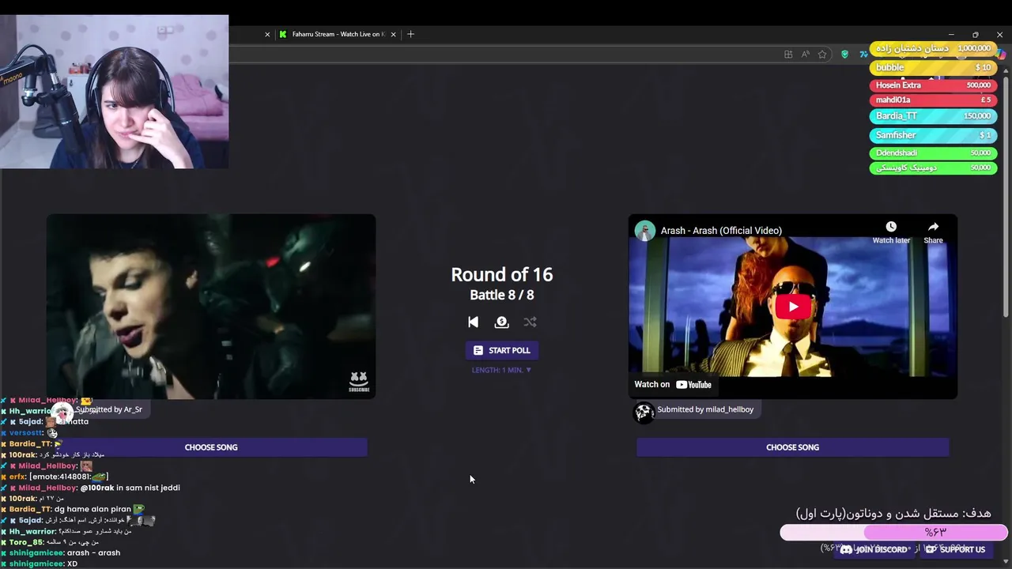Go back to the previous battle
Viewport: 1012px width, 569px height.
[x=473, y=322]
